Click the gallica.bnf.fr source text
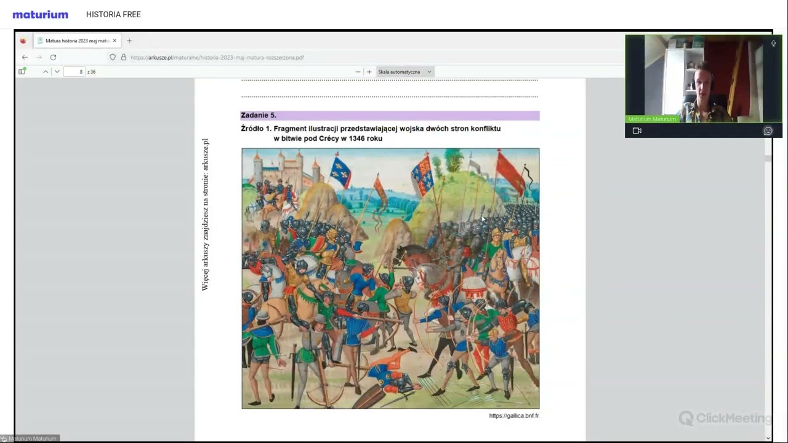The width and height of the screenshot is (788, 443). pyautogui.click(x=514, y=416)
